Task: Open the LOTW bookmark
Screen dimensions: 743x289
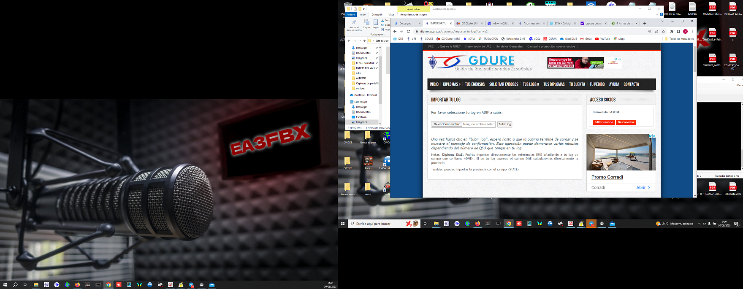Action: pos(469,39)
